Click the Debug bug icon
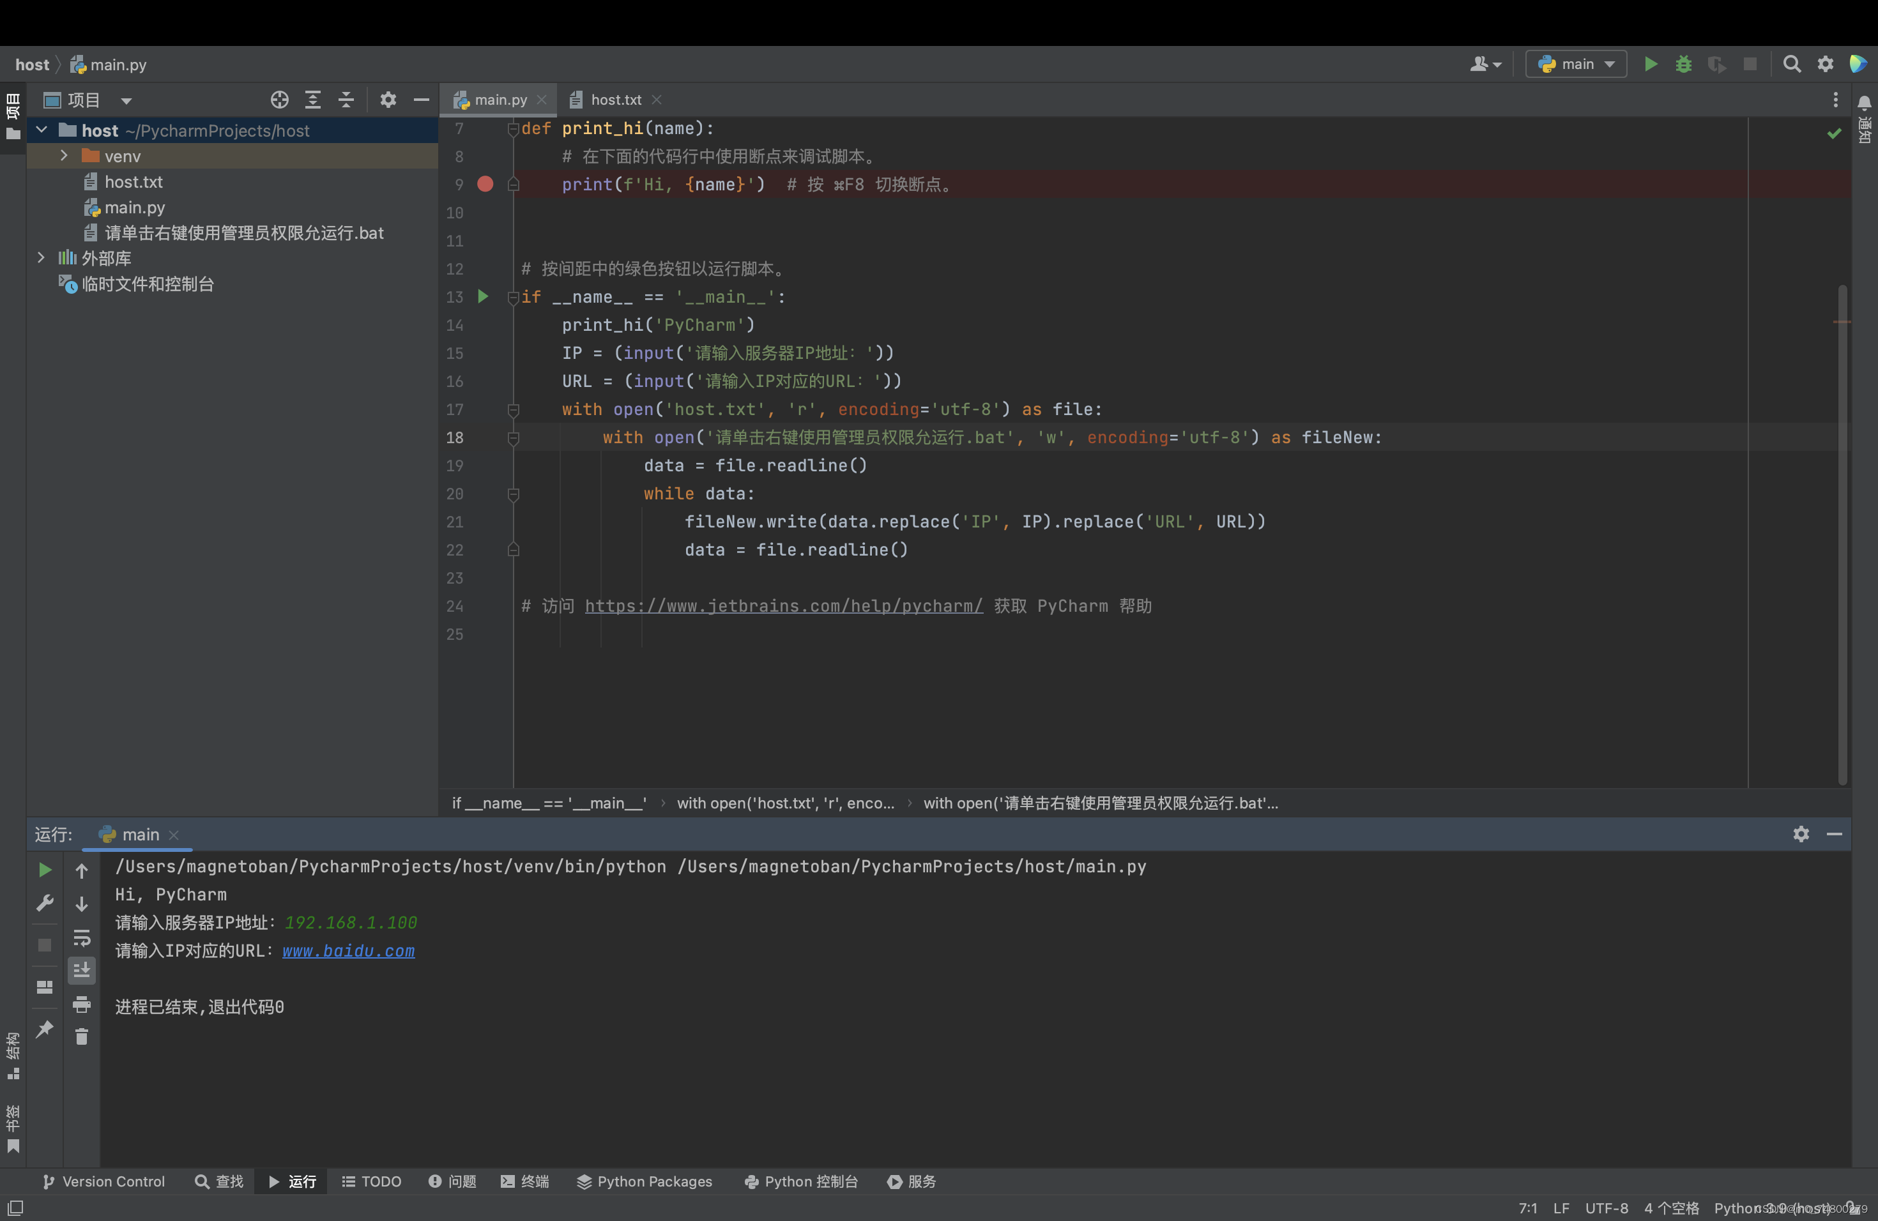 [1683, 64]
